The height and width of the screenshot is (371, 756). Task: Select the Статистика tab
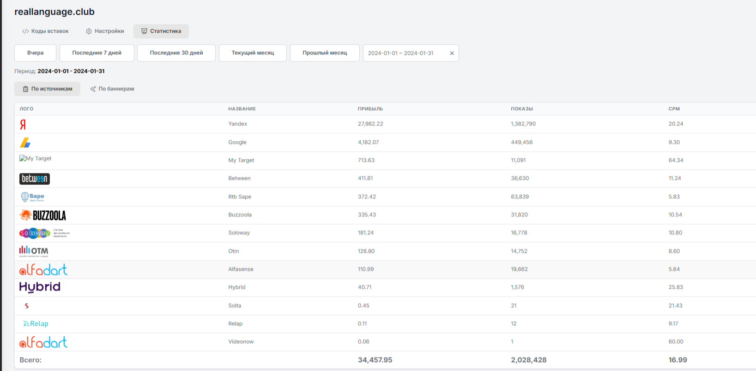[161, 31]
